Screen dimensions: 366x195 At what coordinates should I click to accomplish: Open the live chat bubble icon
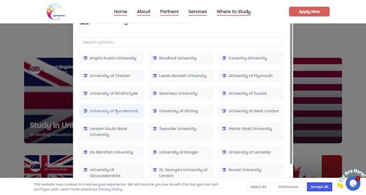coord(353,183)
